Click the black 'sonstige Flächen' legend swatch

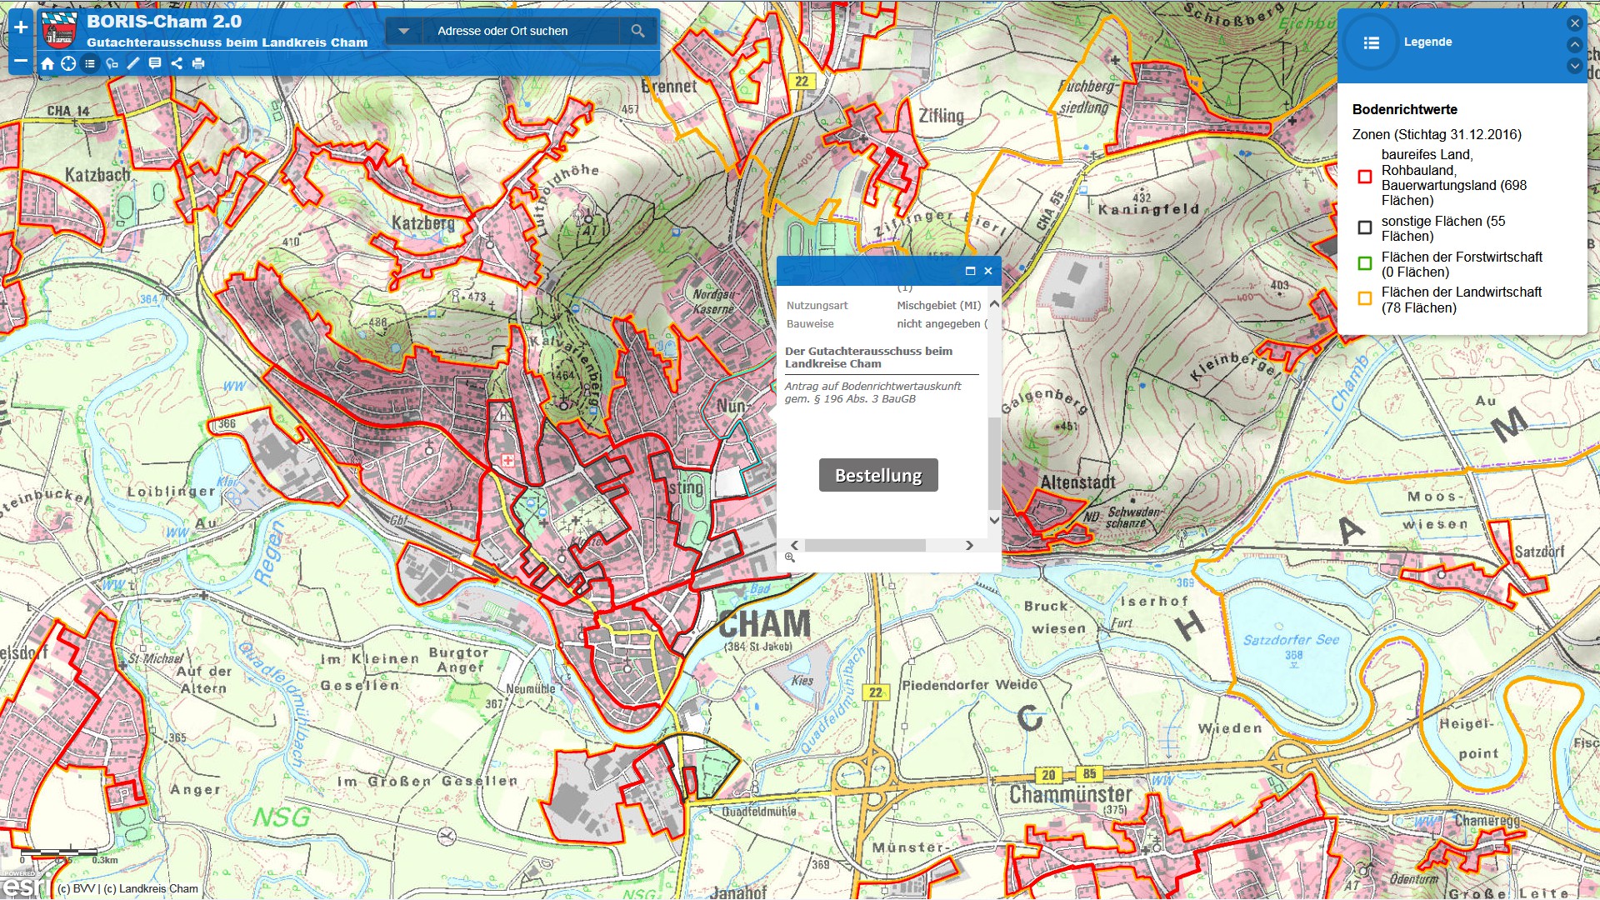[1365, 227]
